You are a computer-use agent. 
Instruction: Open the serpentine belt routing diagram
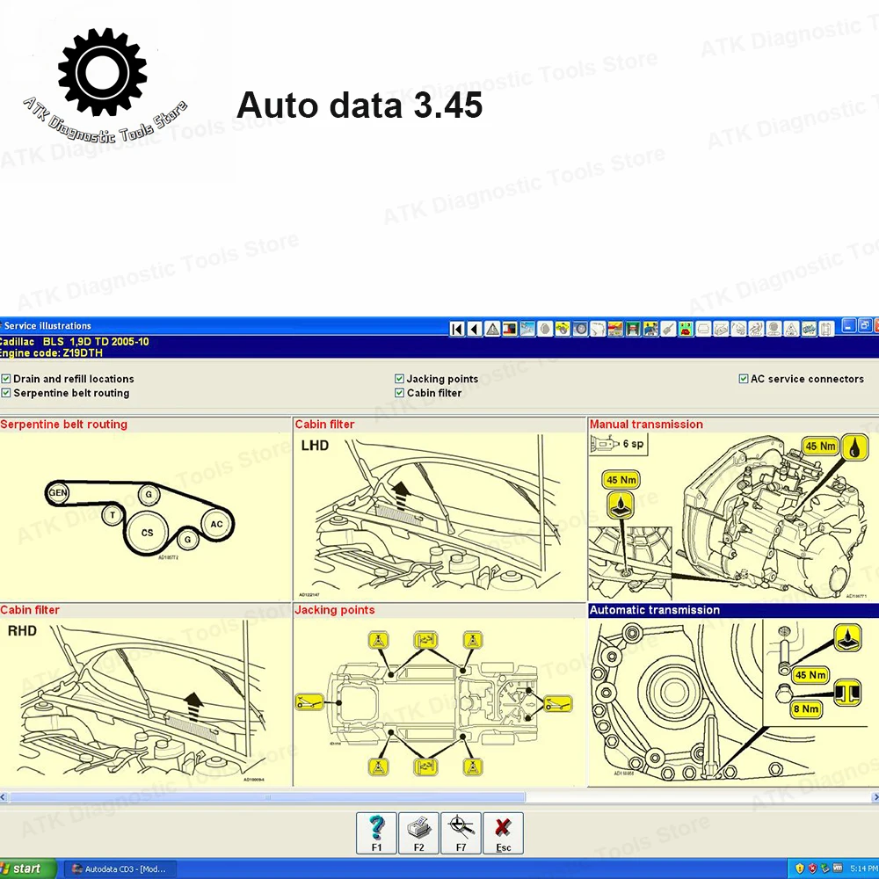[x=145, y=516]
